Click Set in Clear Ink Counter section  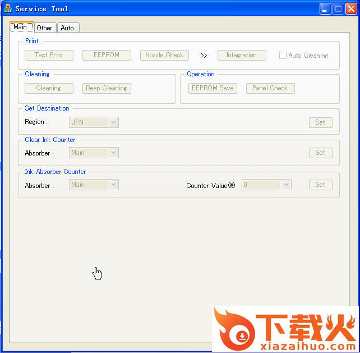(x=321, y=153)
